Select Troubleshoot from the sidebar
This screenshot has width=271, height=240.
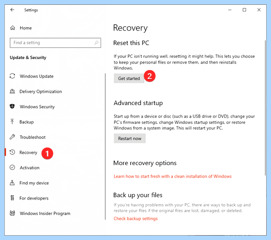click(x=32, y=137)
